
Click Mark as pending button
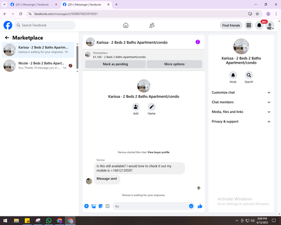pos(115,64)
